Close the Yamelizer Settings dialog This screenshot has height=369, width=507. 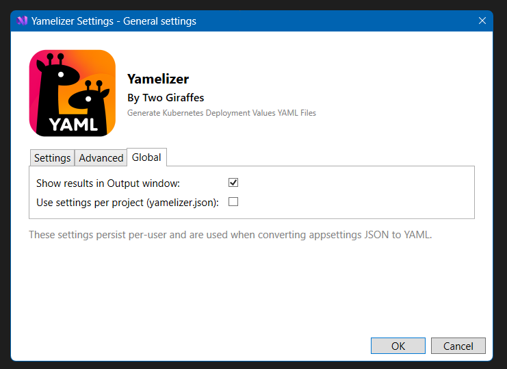coord(482,21)
